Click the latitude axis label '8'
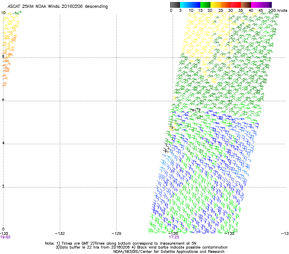This screenshot has width=289, height=254. click(3, 56)
